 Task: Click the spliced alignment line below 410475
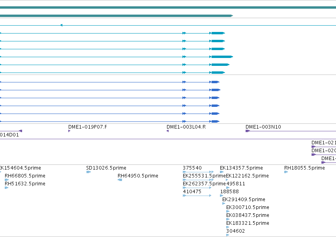click(197, 196)
